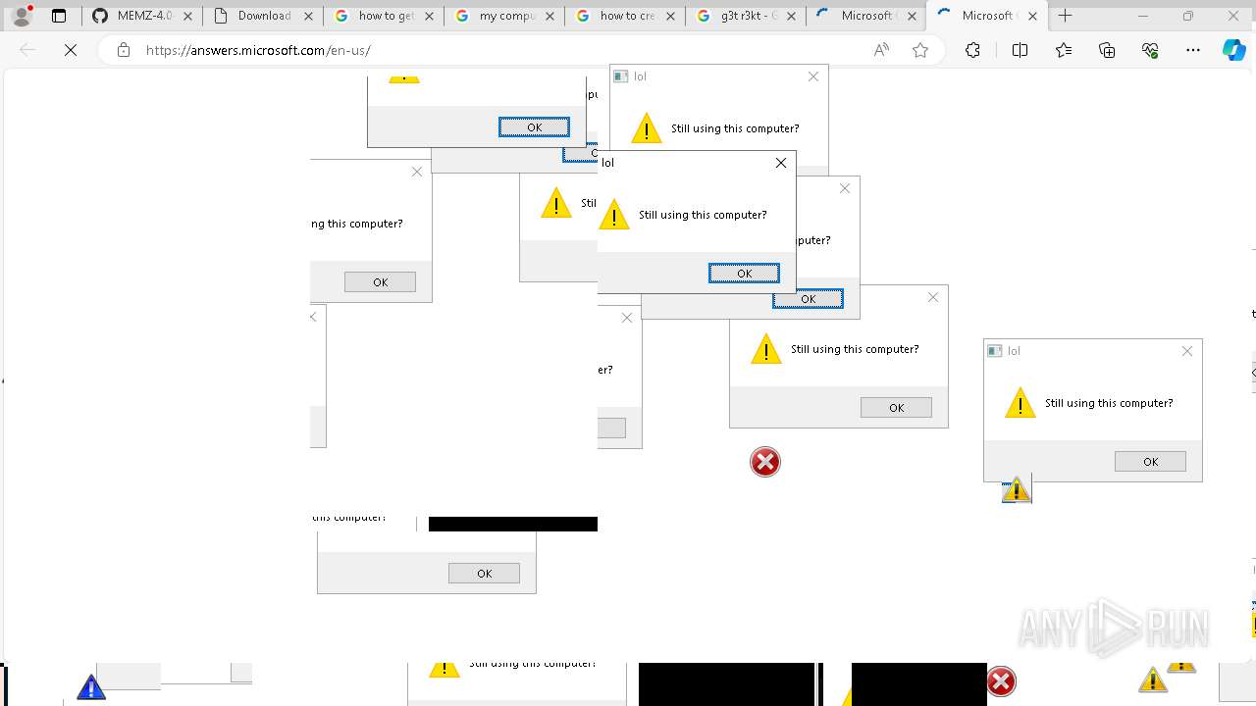Click the warning icon under the isolated right lol dialog

coord(1017,488)
